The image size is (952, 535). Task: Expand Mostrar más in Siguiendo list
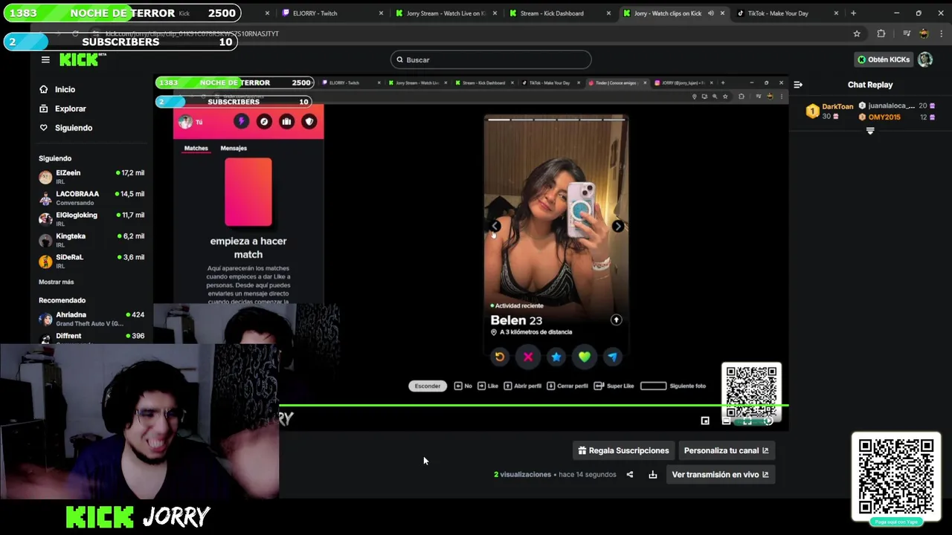click(x=56, y=282)
